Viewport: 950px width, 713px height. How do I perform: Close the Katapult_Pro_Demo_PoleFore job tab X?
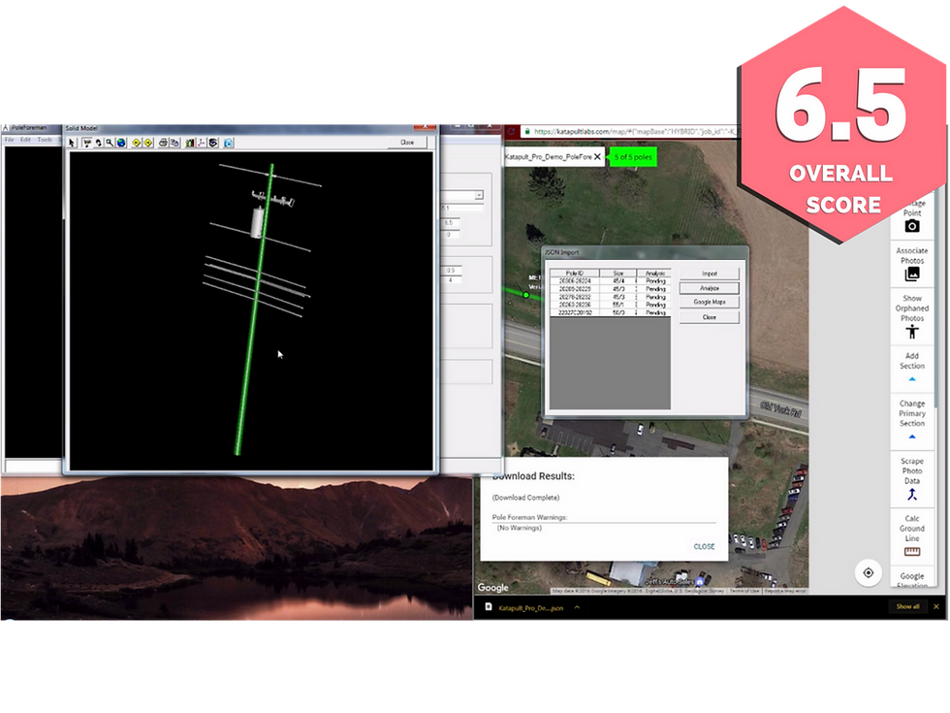(x=597, y=156)
